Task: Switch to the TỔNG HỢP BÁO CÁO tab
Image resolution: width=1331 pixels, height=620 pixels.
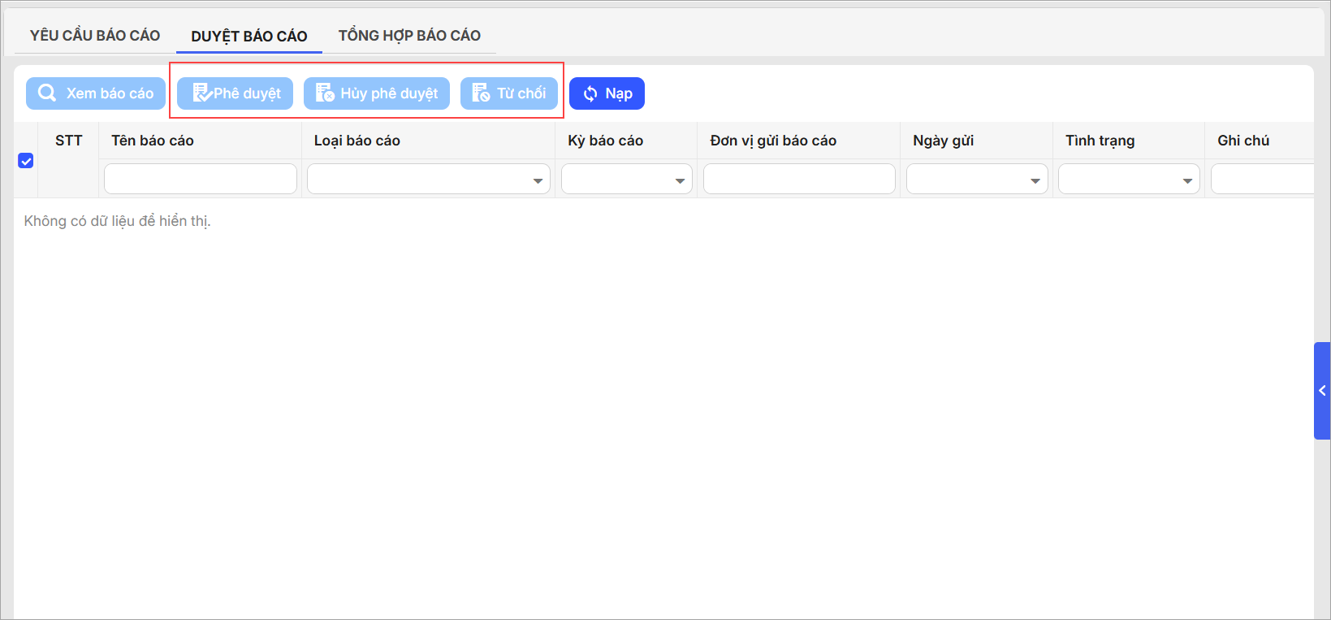Action: pyautogui.click(x=409, y=36)
